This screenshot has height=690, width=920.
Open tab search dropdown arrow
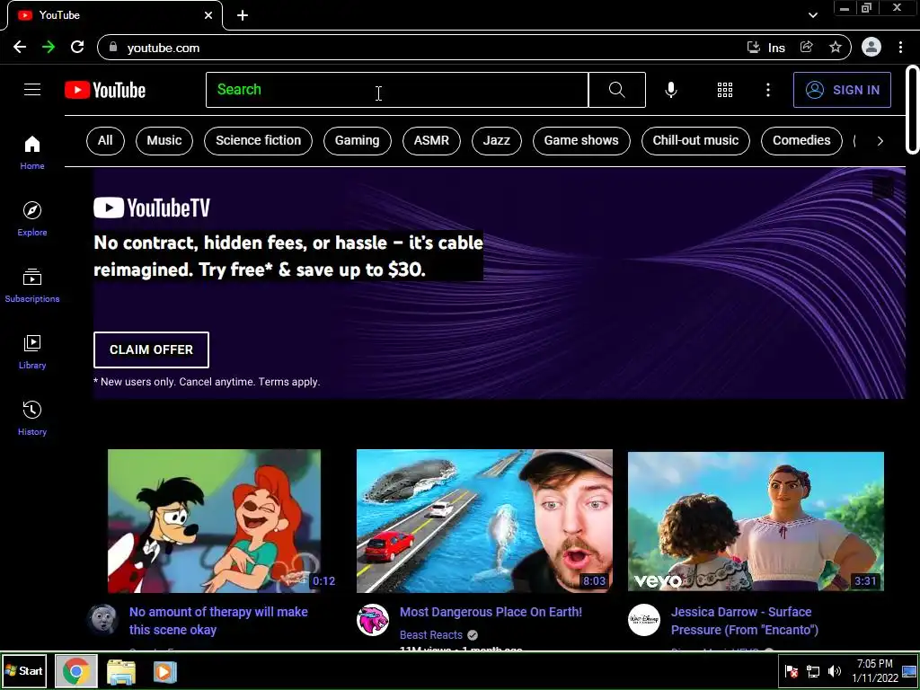click(812, 15)
